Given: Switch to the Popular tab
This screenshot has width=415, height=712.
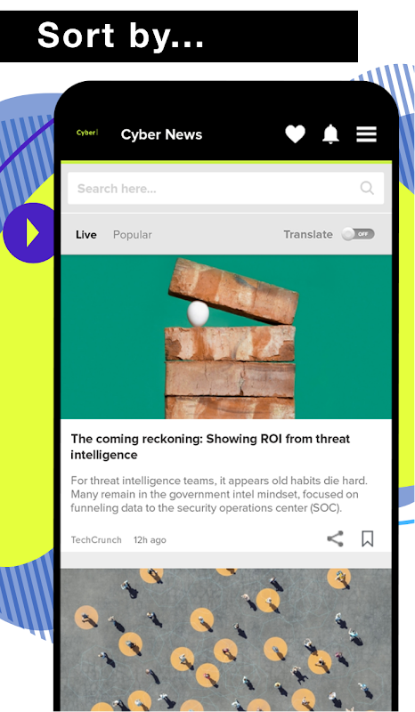Looking at the screenshot, I should [x=133, y=235].
